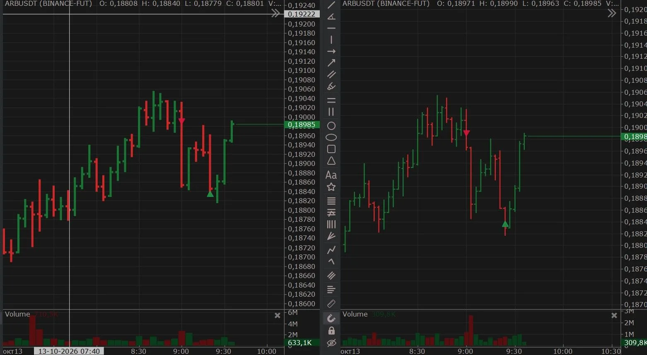Select the triangle shape tool
The image size is (647, 355).
coord(331,161)
